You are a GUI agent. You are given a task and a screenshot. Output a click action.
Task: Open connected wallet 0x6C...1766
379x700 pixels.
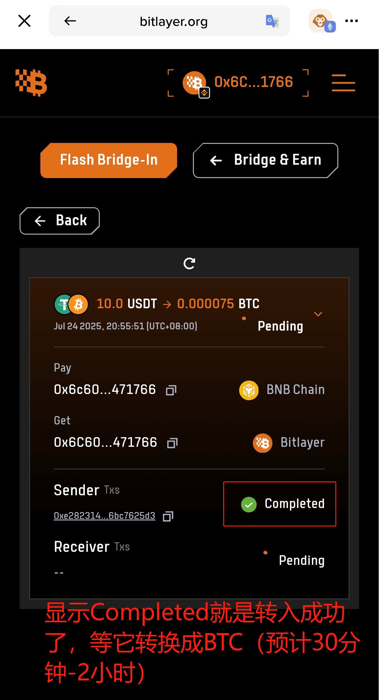coord(238,83)
